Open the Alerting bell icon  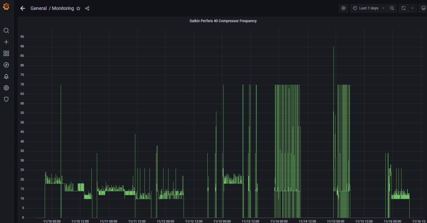tap(6, 76)
